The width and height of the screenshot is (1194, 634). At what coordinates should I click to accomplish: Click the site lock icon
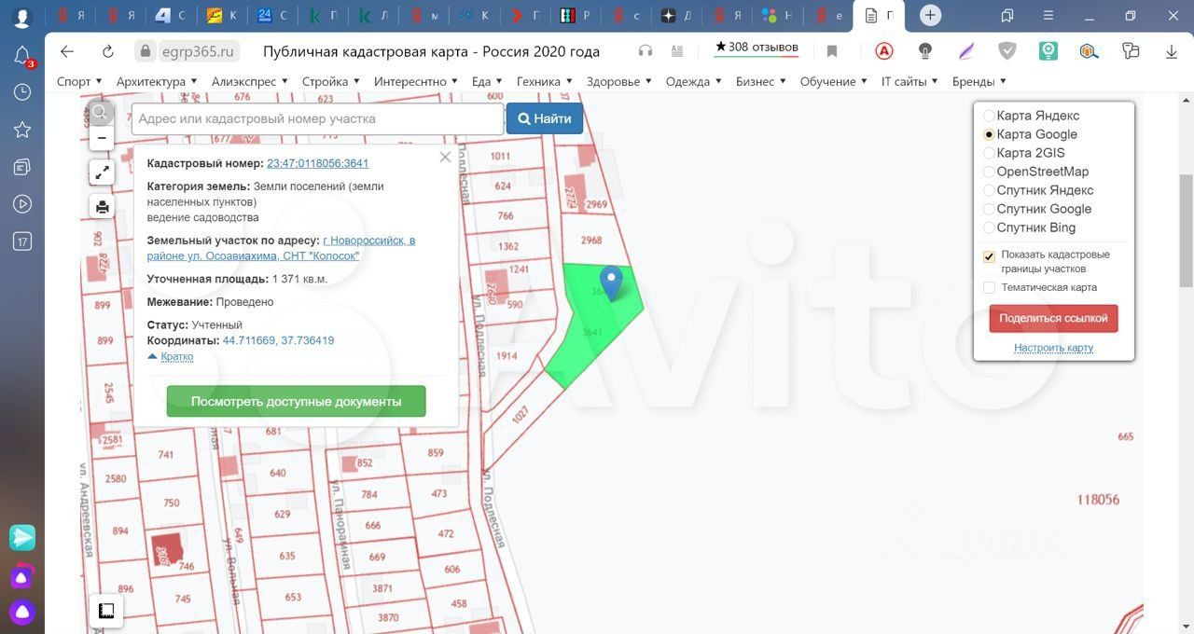point(145,51)
